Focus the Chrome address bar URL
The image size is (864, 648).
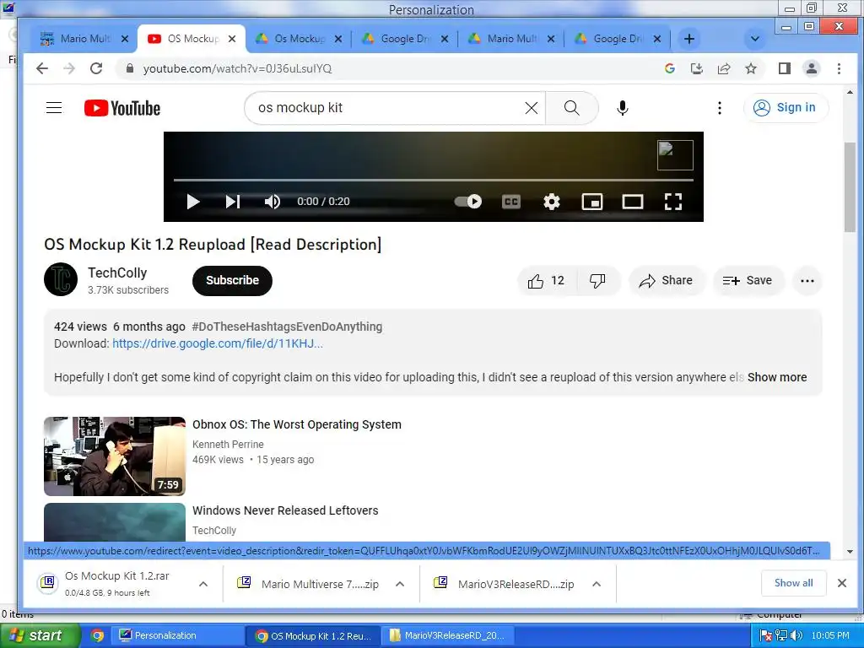(237, 68)
